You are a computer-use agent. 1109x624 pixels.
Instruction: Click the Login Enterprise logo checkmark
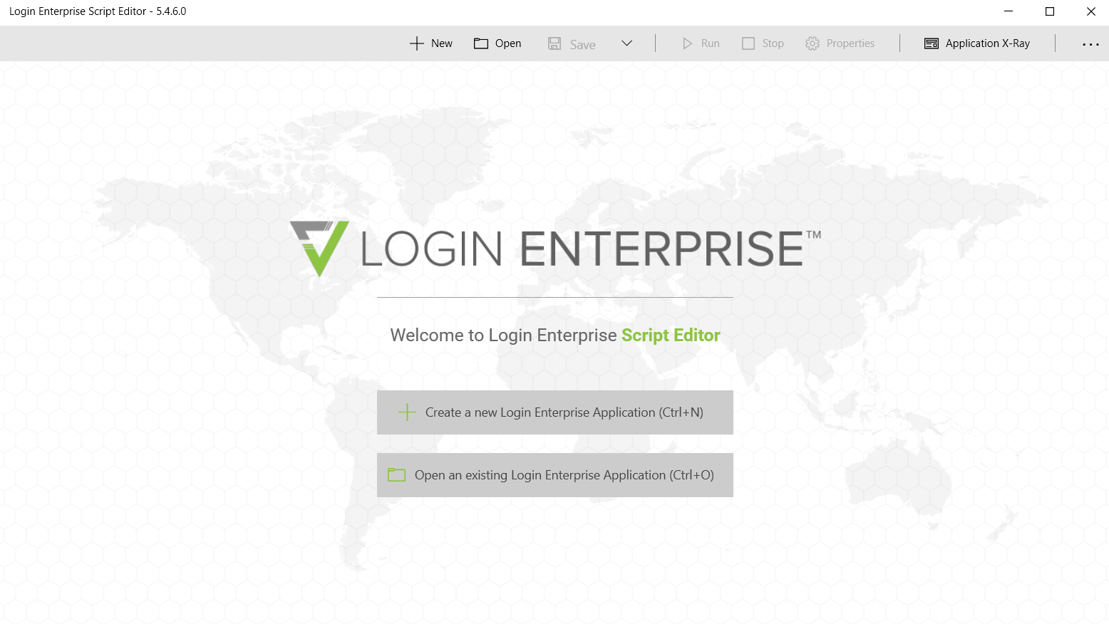pos(319,248)
